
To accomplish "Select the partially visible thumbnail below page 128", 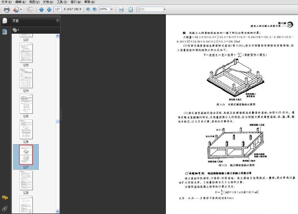I will pos(26,205).
